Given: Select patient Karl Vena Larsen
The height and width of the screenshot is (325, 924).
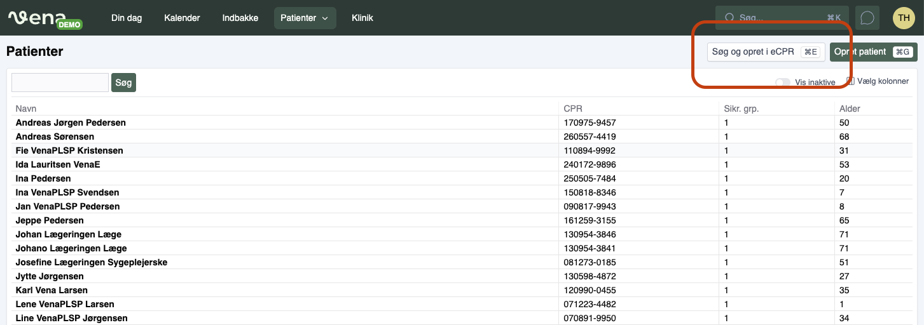Looking at the screenshot, I should (52, 290).
